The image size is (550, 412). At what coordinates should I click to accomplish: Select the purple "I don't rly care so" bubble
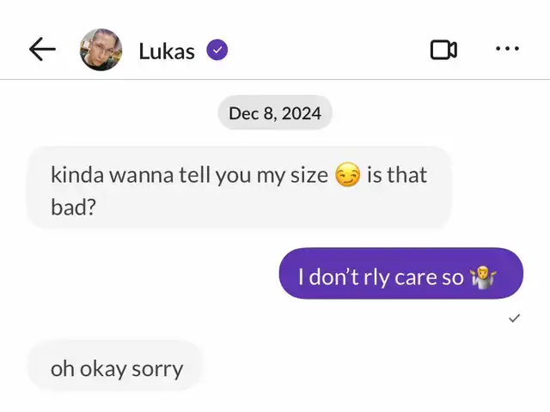coord(401,273)
